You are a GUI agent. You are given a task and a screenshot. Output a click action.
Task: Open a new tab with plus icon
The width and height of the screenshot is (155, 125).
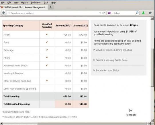[x=50, y=7]
